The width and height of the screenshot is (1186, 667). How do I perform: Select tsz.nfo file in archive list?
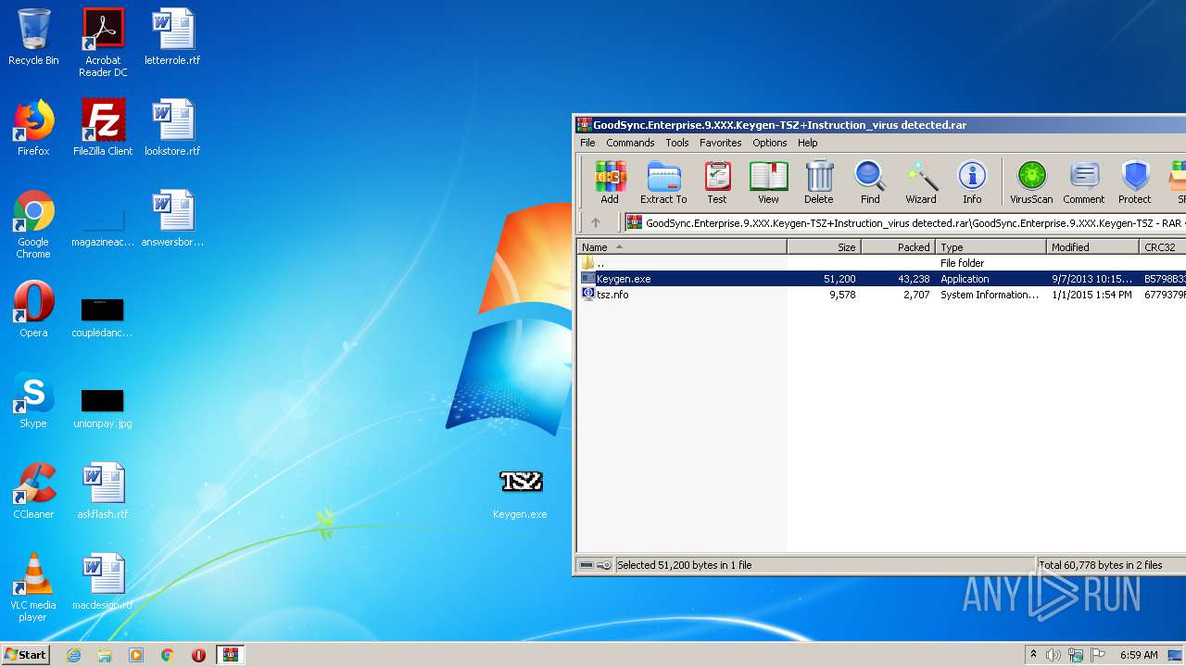881,295
